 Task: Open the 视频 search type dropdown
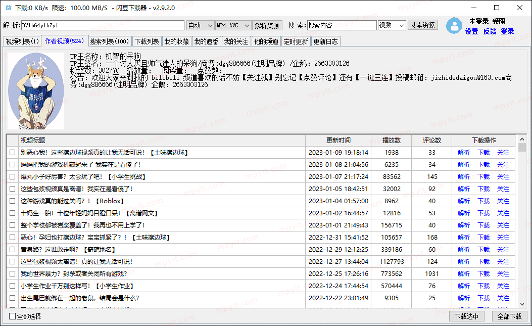[x=392, y=25]
